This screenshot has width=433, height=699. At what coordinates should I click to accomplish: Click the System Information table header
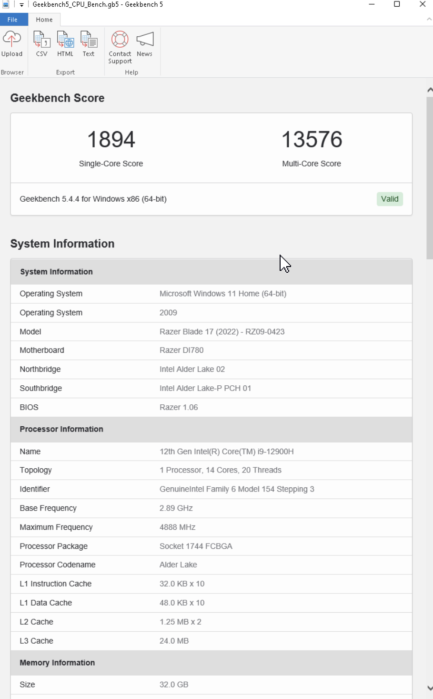211,272
